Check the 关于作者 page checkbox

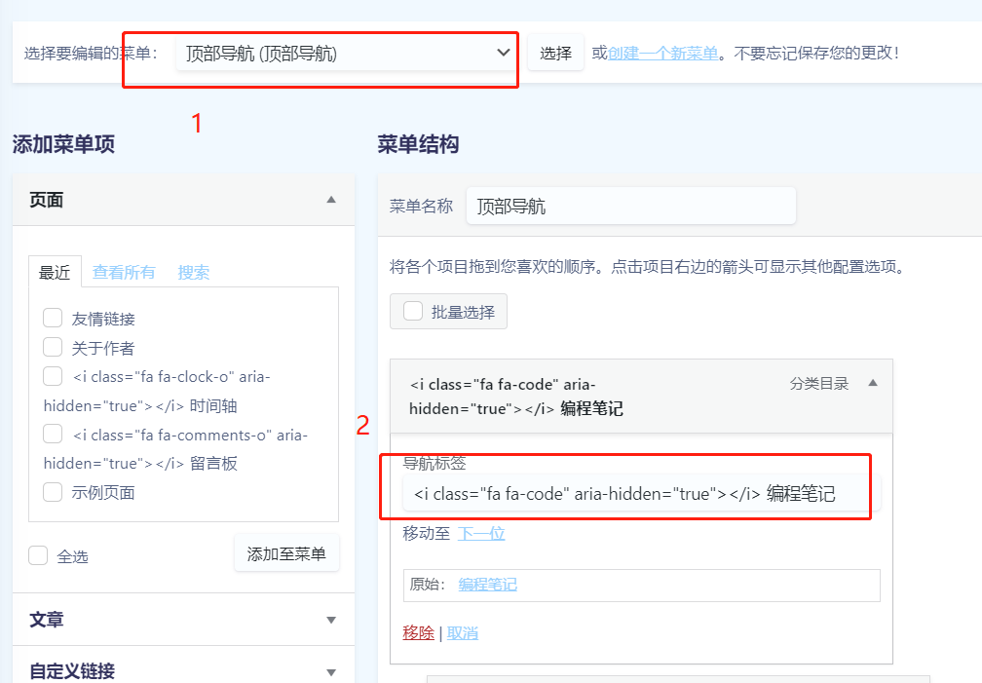pos(54,347)
